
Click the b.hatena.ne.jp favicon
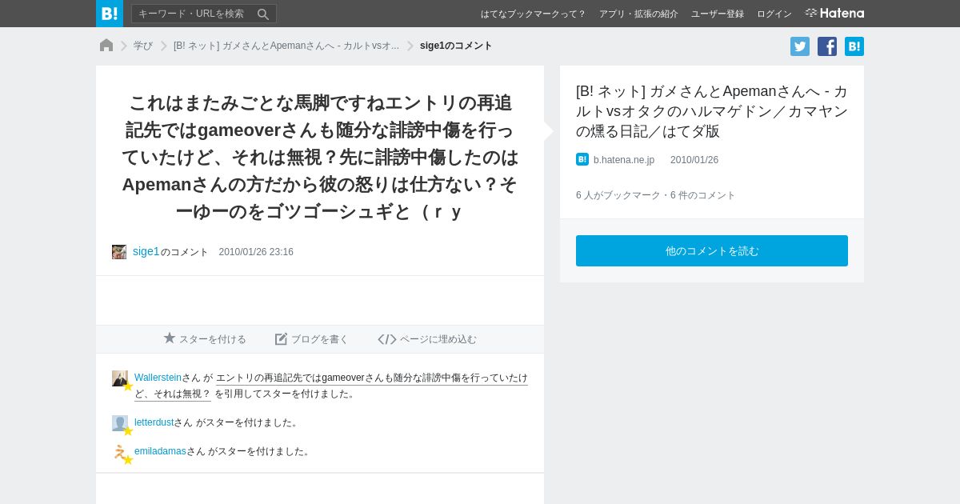582,159
